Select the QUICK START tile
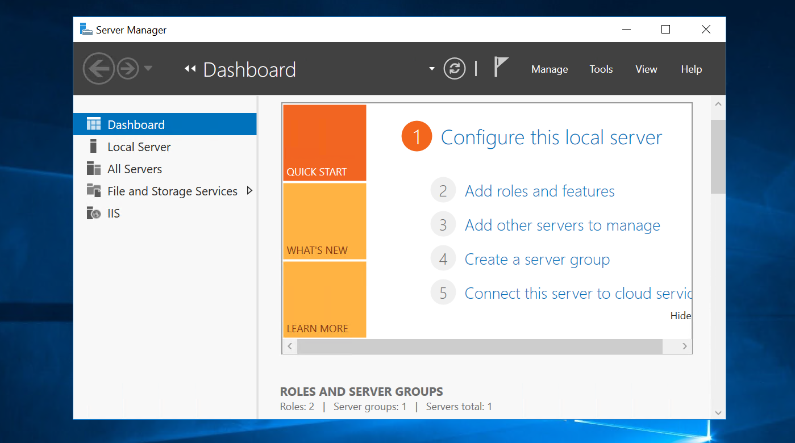This screenshot has width=795, height=443. click(324, 143)
